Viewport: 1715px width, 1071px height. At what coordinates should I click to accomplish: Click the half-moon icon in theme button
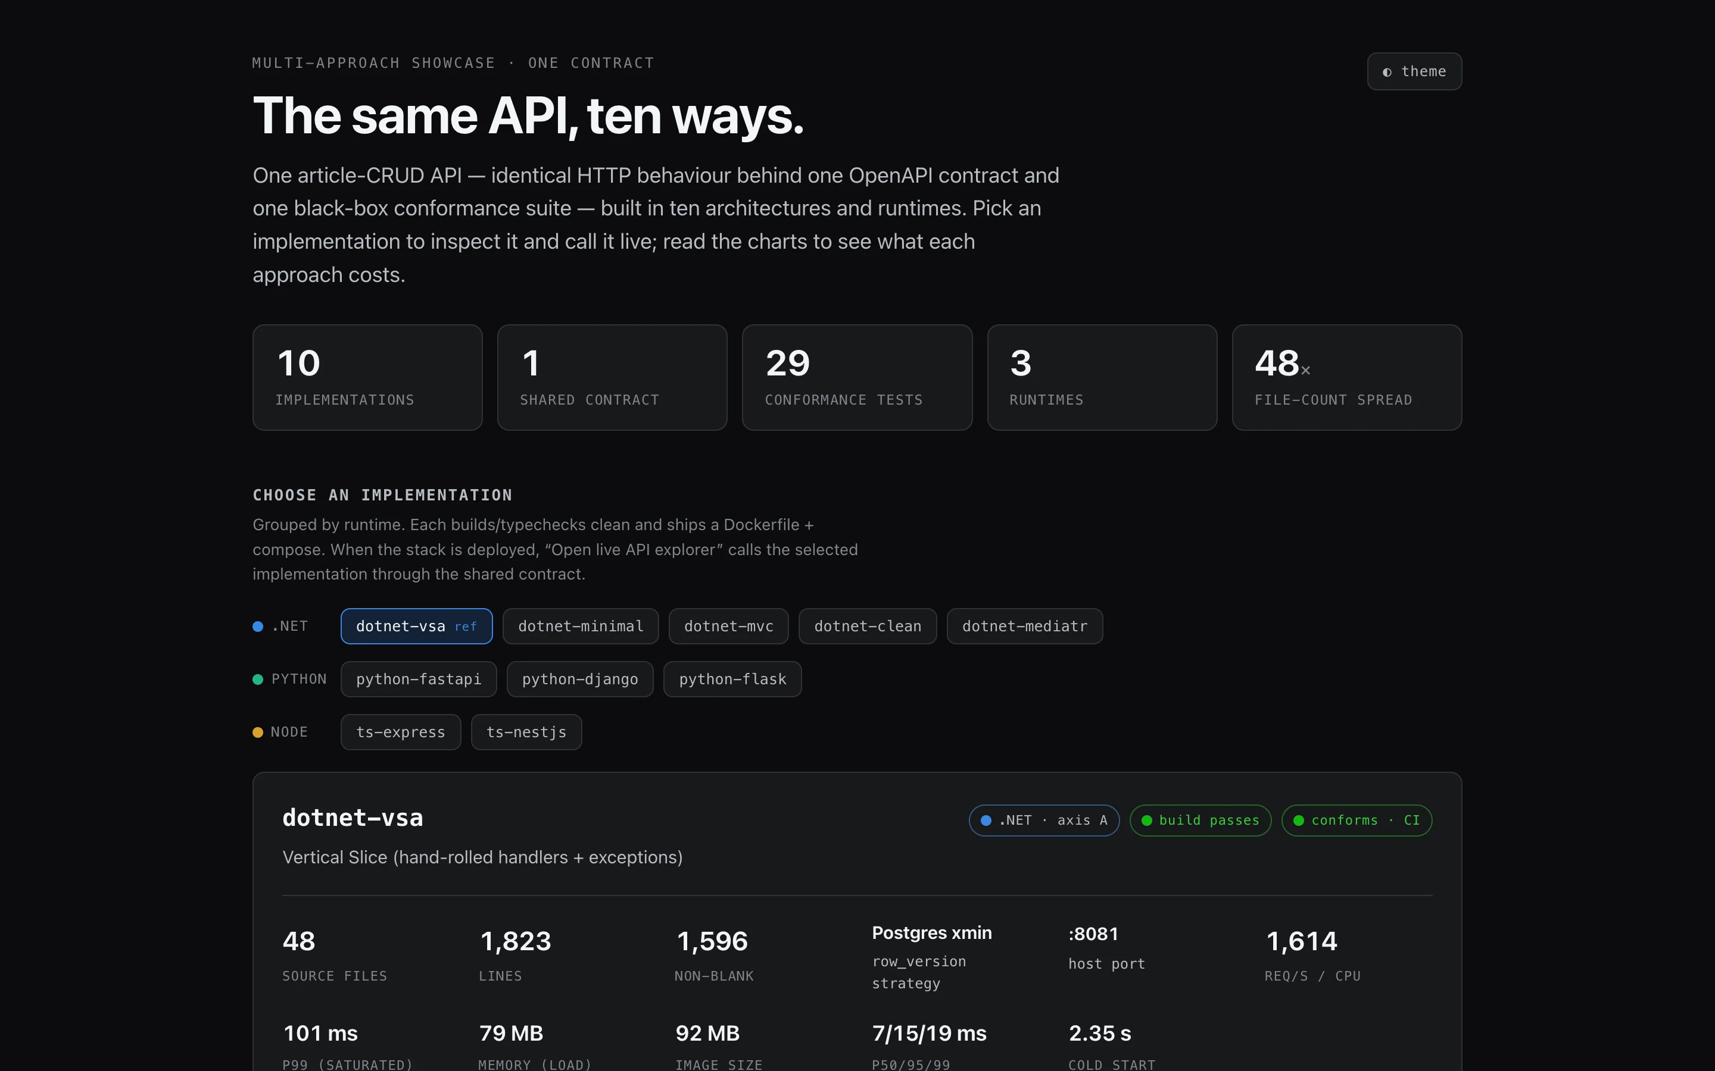[1387, 72]
